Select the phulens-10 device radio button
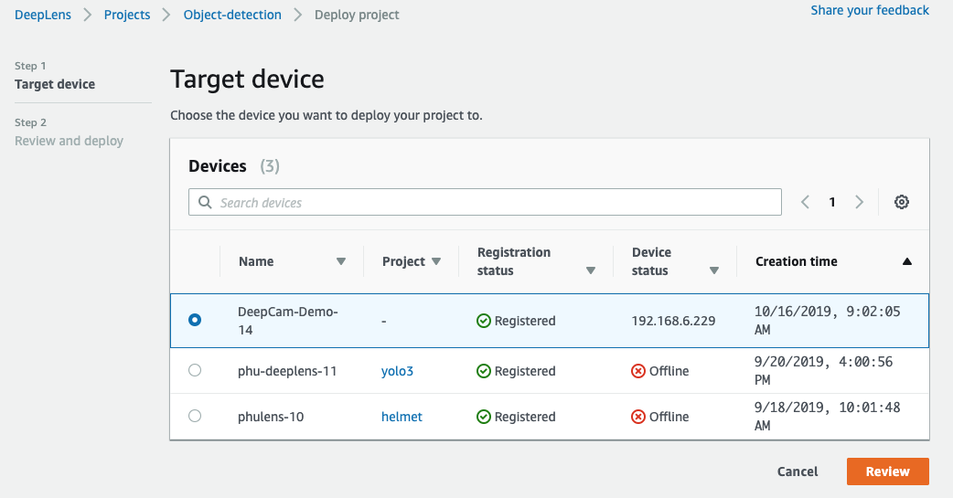 click(x=195, y=416)
